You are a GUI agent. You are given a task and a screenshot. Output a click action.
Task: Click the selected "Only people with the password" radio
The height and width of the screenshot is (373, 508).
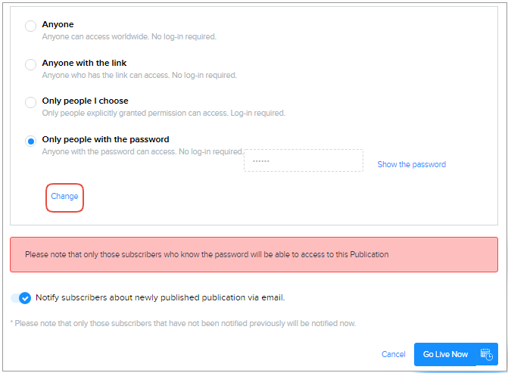pyautogui.click(x=30, y=141)
